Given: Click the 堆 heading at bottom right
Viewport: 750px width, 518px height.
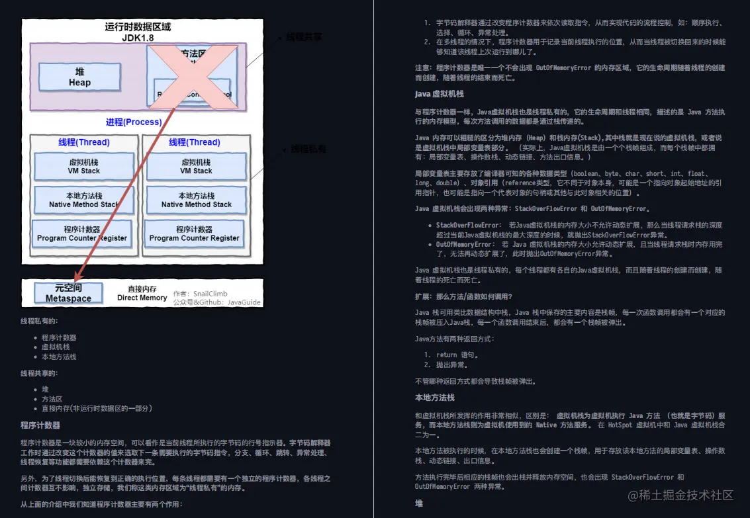Looking at the screenshot, I should [419, 503].
